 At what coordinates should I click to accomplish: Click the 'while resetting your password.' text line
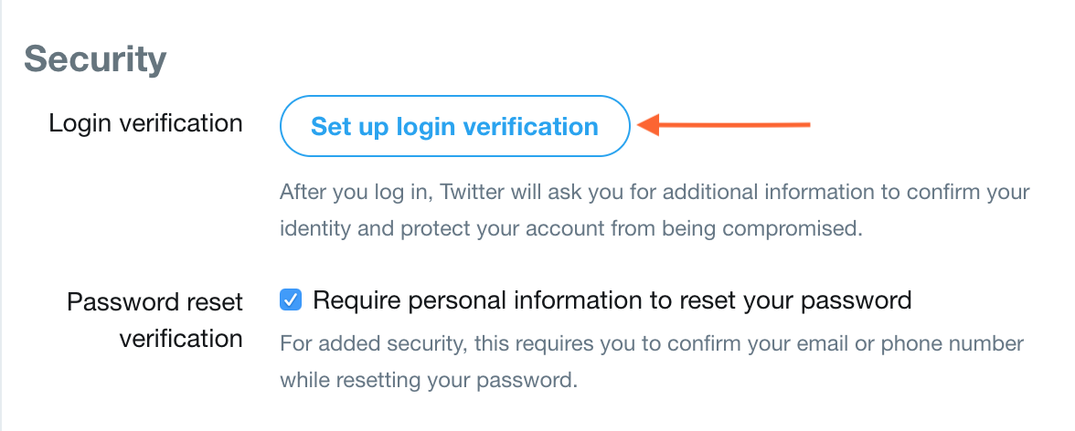(x=429, y=379)
